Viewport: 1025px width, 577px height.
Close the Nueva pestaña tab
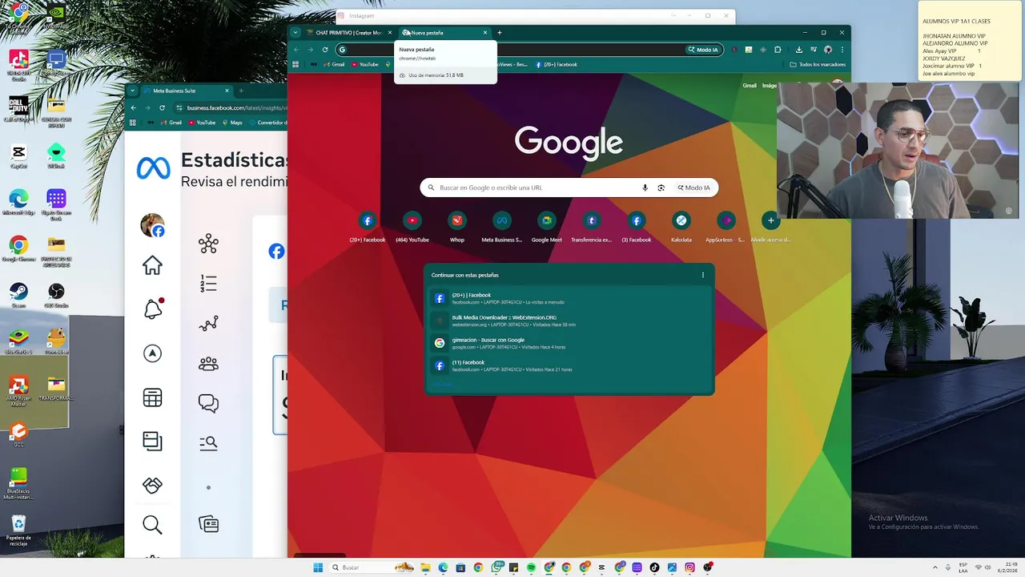484,33
